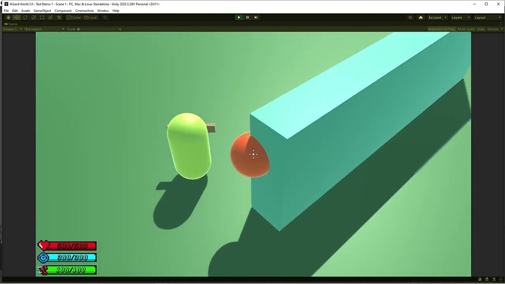Select the Rotate tool

25,17
